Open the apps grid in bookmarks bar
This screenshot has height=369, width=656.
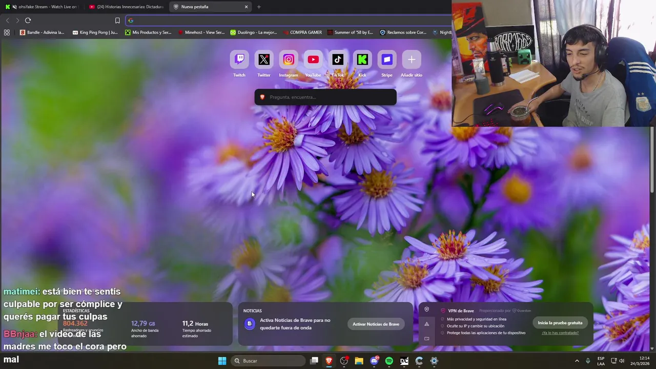pyautogui.click(x=7, y=32)
